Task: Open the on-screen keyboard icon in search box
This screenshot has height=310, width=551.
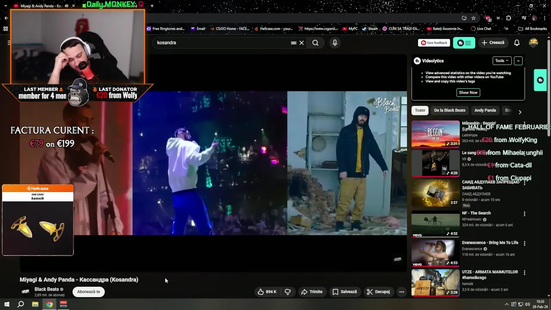Action: click(x=294, y=43)
